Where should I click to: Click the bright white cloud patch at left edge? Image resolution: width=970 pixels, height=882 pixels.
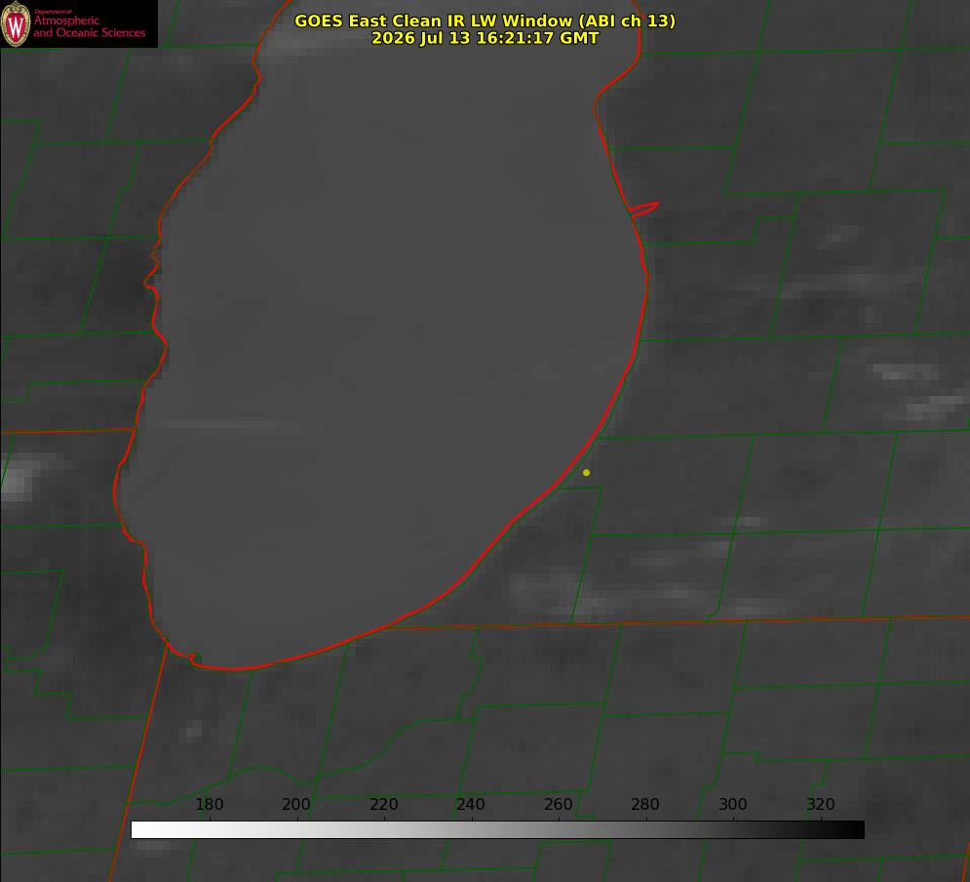click(x=19, y=476)
